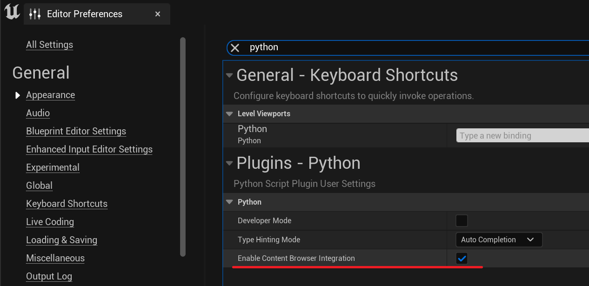Select the Editor Preferences tab

point(85,14)
